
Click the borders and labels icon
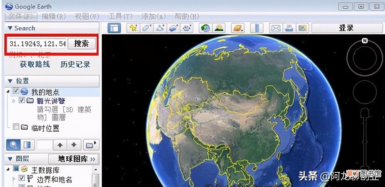[x=30, y=178]
